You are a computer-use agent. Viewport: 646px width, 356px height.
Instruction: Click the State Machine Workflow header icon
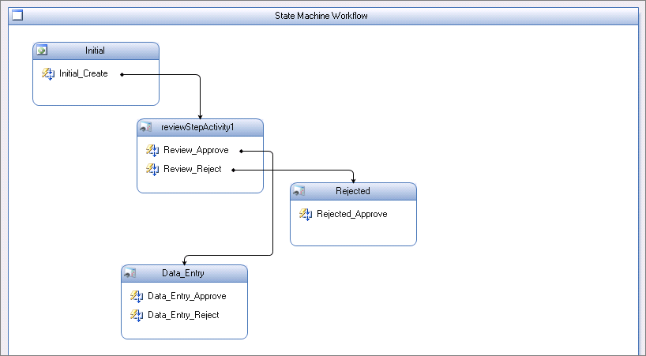17,16
